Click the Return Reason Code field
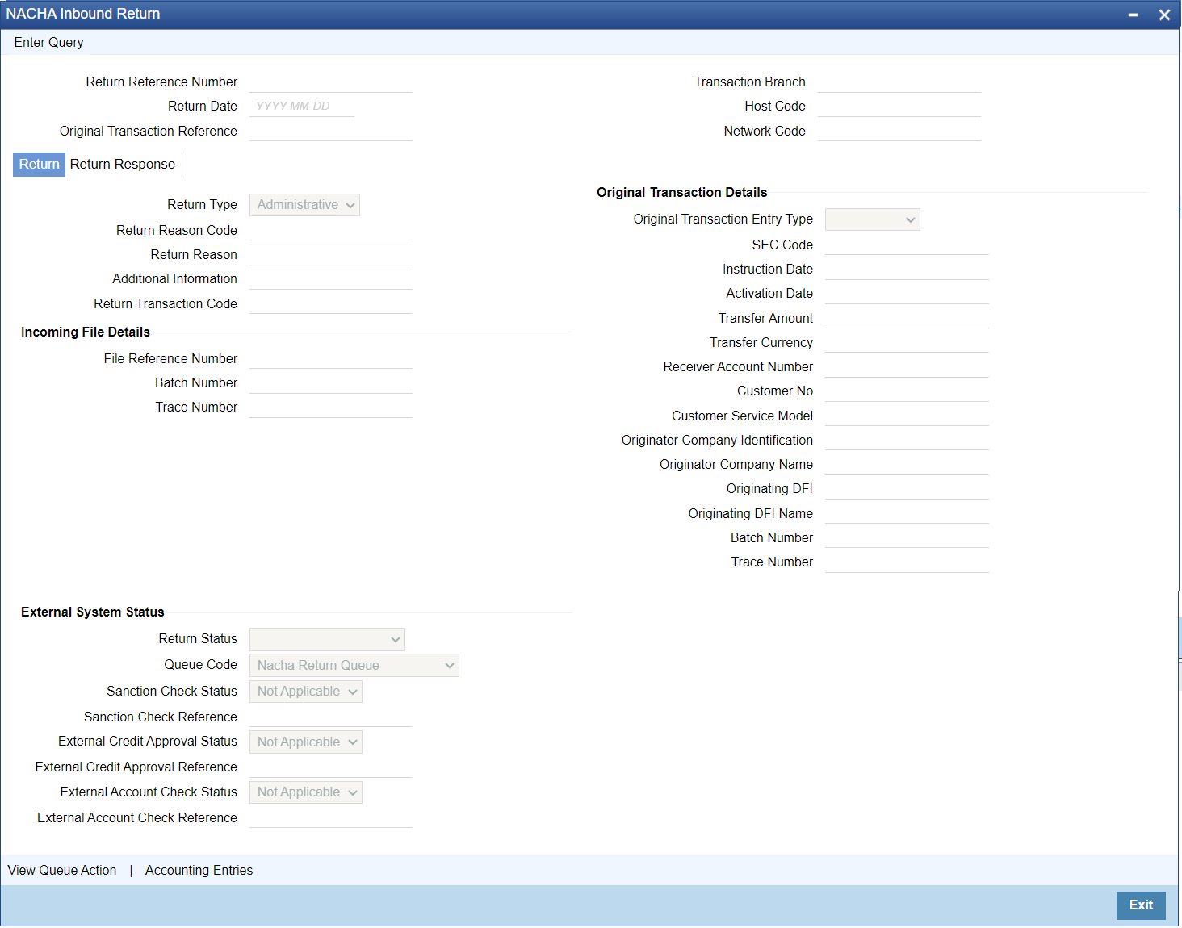1182x928 pixels. click(x=331, y=230)
